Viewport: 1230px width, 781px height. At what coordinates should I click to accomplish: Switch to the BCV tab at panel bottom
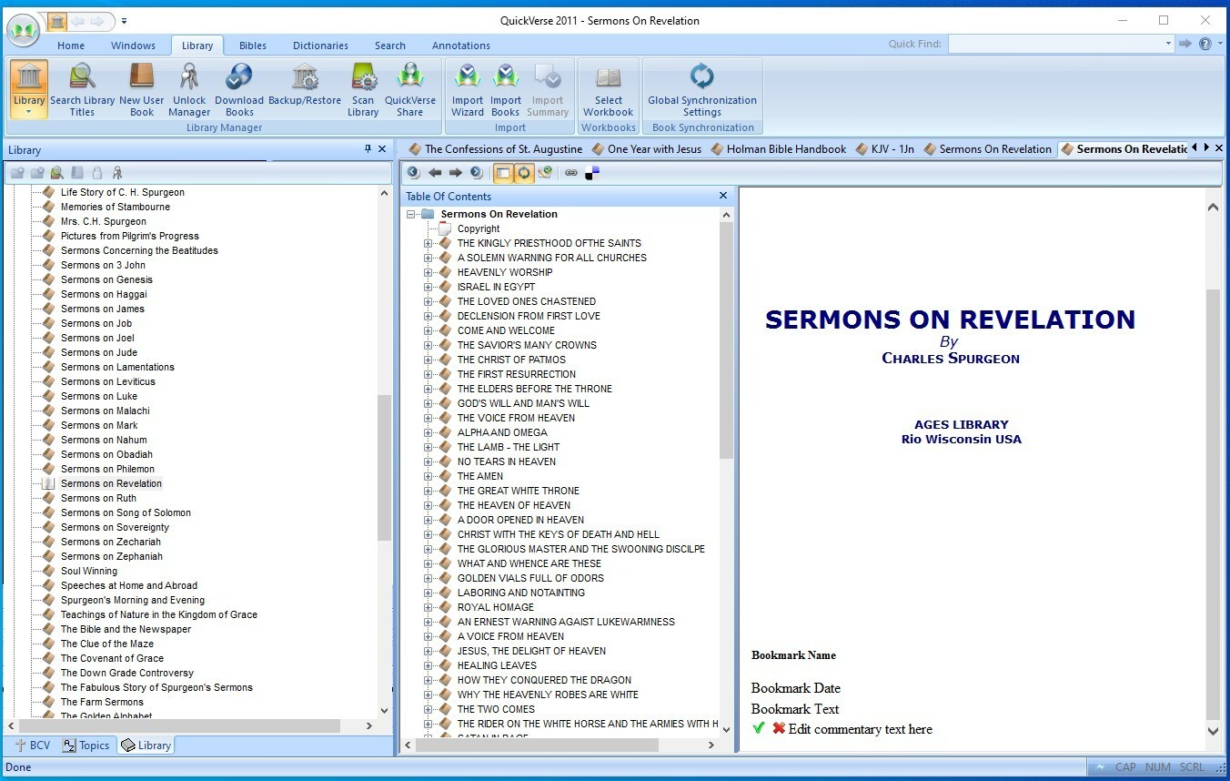point(32,745)
